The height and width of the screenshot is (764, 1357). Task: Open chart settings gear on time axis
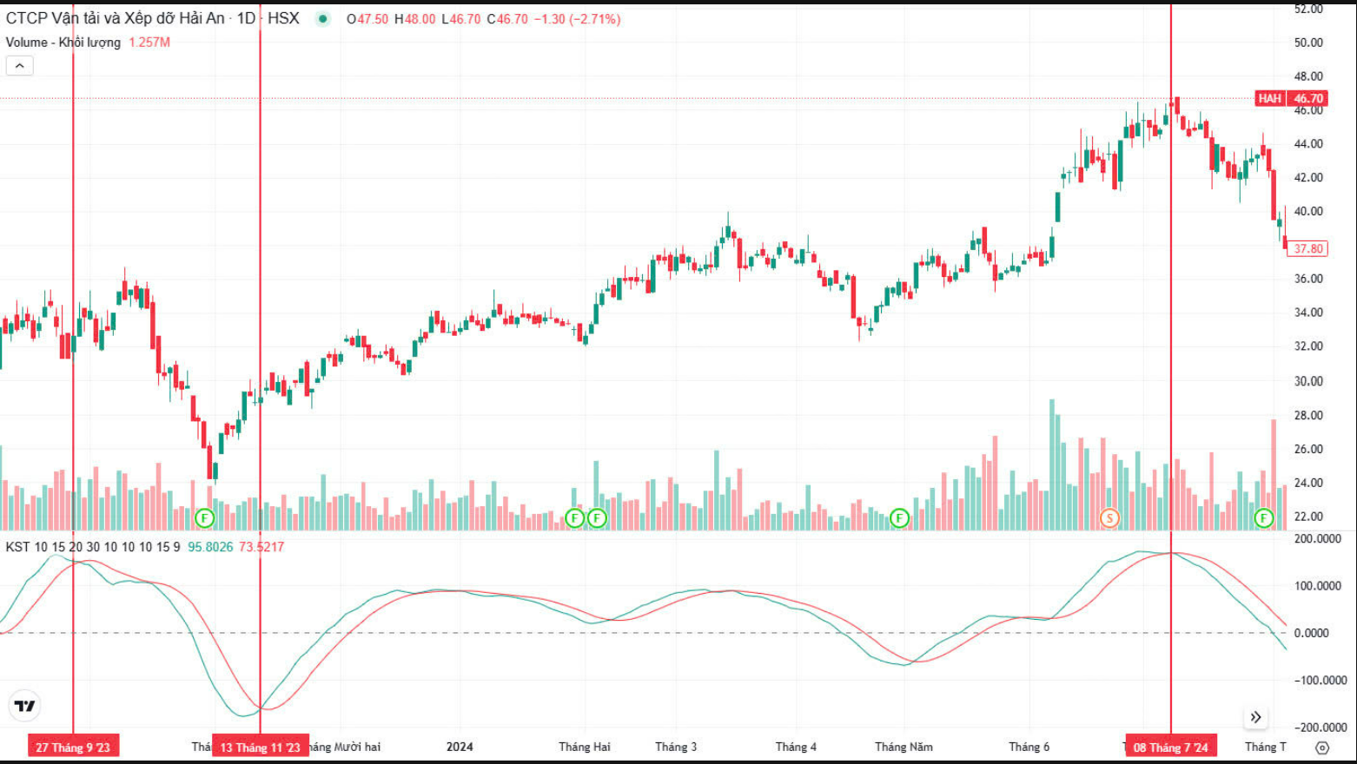1321,748
